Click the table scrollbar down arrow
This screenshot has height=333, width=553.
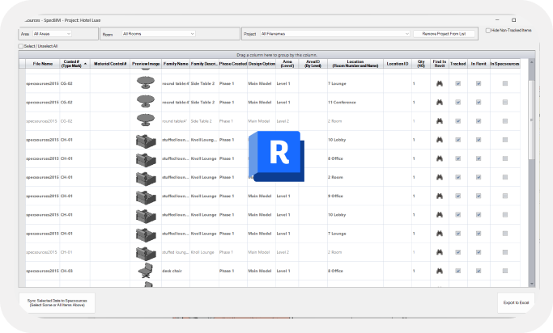click(531, 284)
